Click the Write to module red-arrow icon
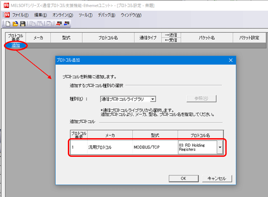Screen dimensions: 268x197 59,24
